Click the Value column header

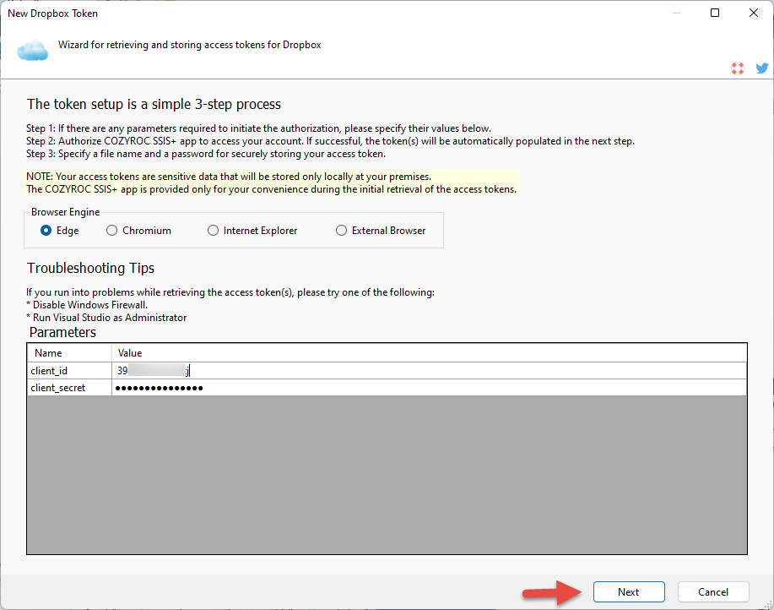pyautogui.click(x=429, y=353)
